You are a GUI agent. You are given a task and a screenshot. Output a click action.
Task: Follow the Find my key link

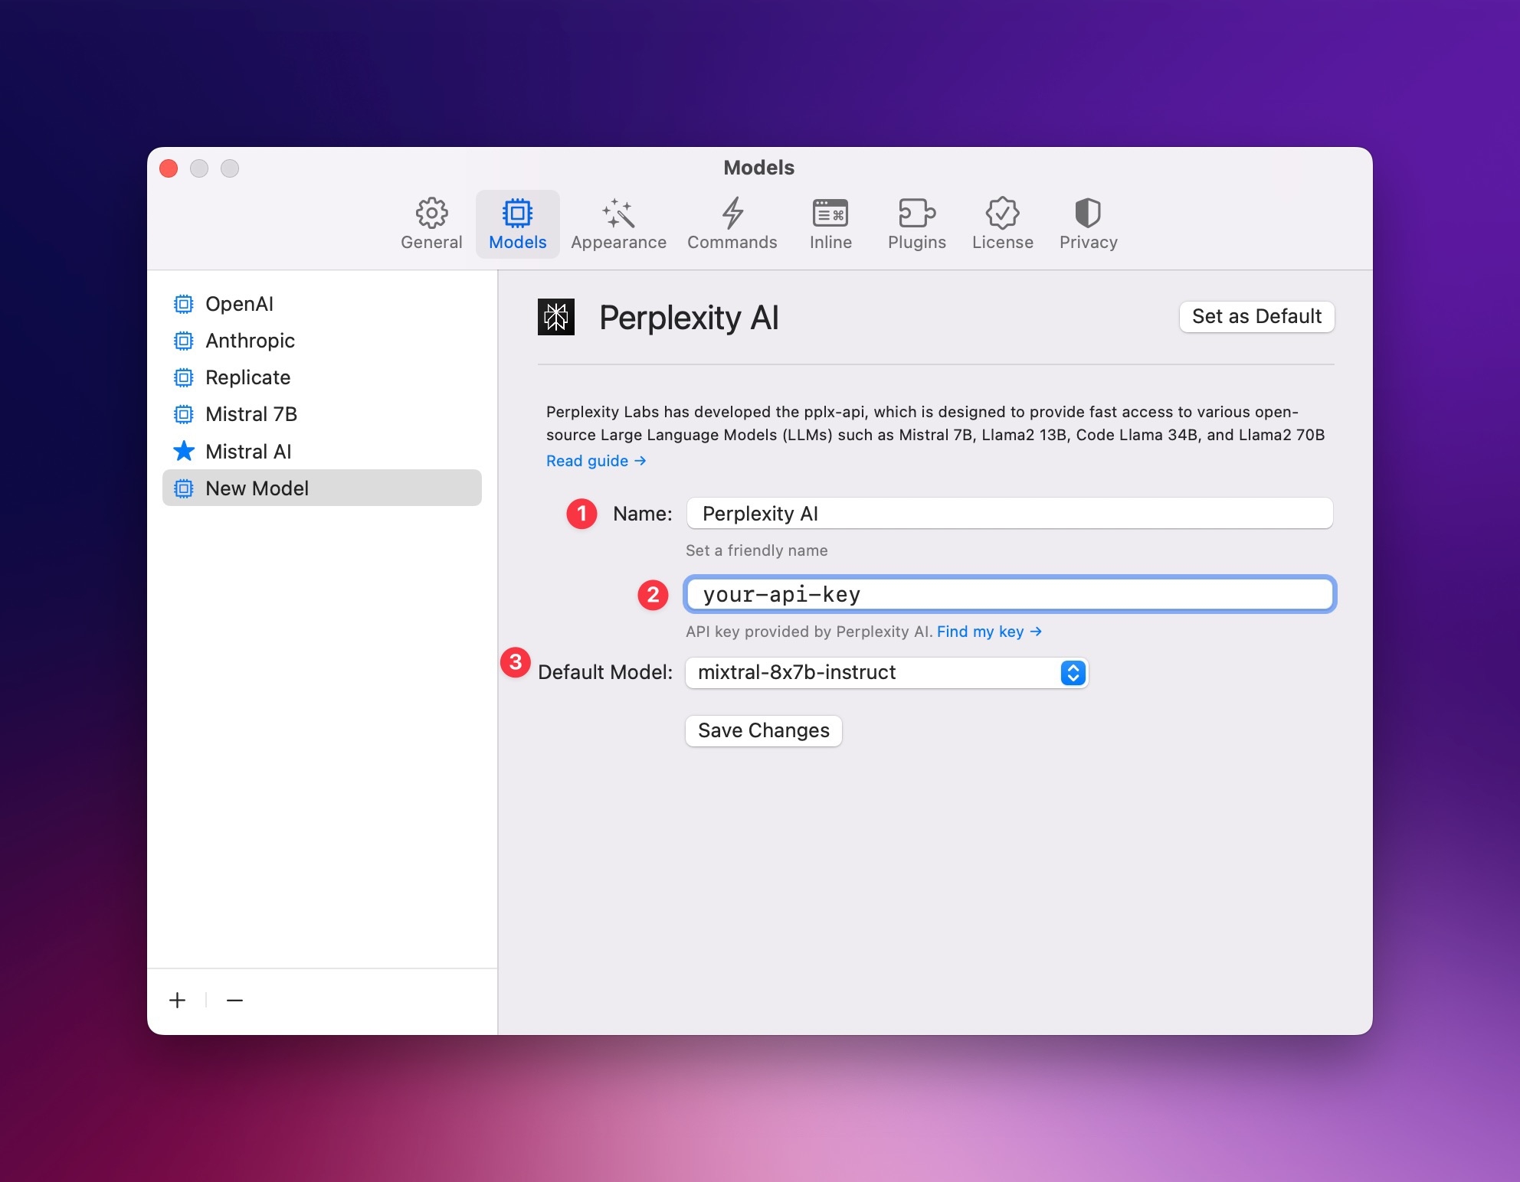click(x=988, y=632)
